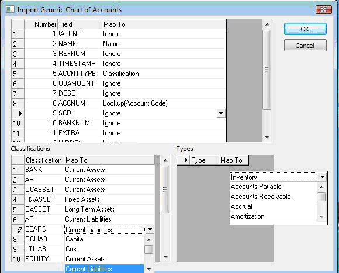Click down arrow of fields grid scrollbar
The height and width of the screenshot is (273, 339).
[267, 137]
